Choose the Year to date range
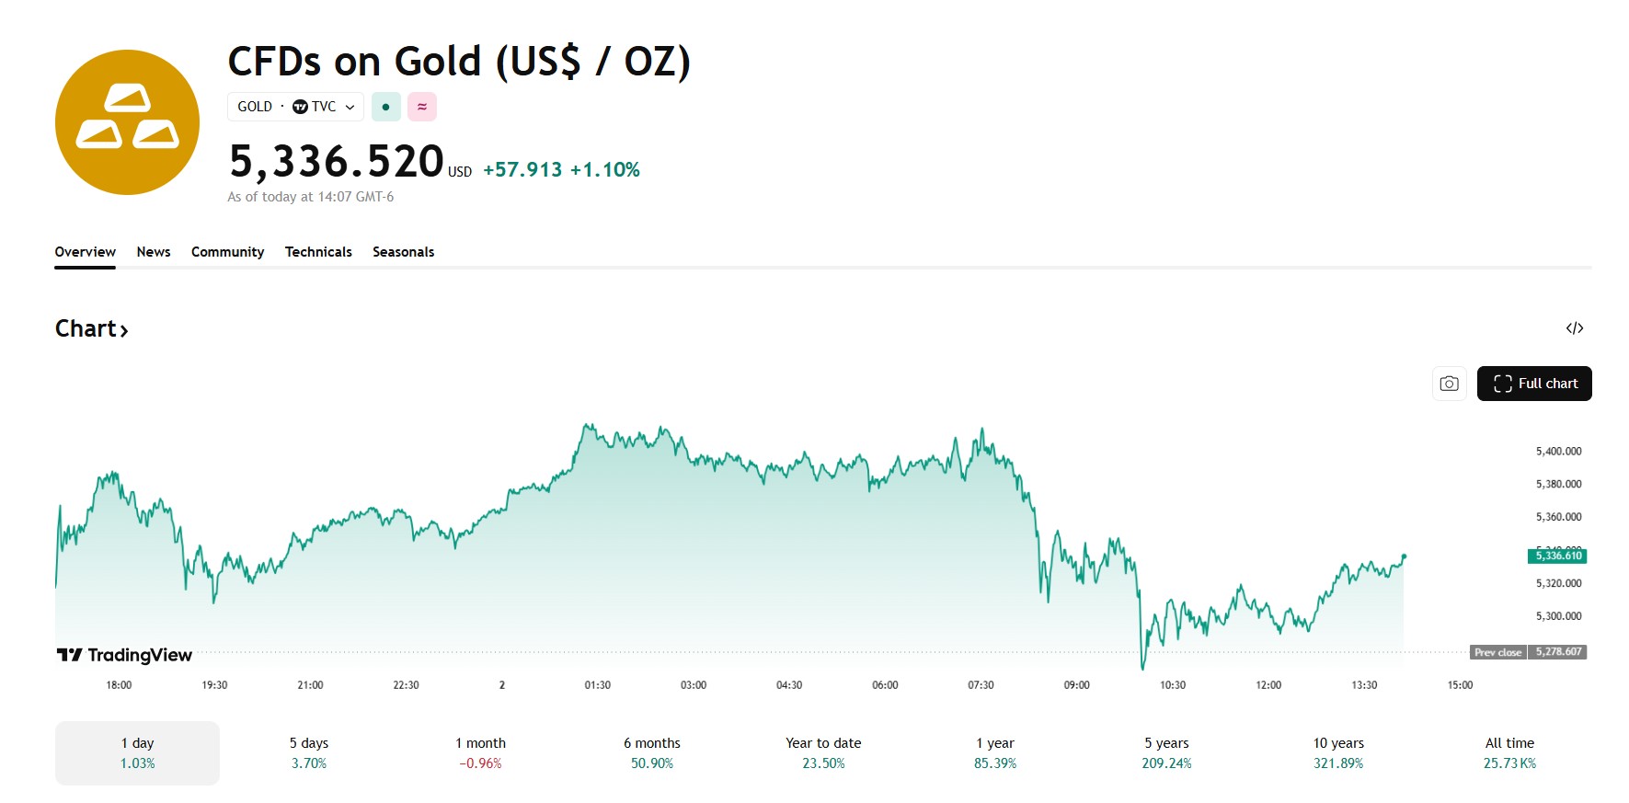 (x=823, y=752)
